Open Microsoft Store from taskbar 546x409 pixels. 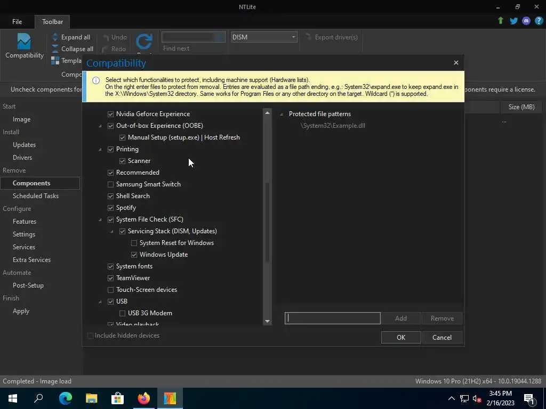pyautogui.click(x=117, y=398)
